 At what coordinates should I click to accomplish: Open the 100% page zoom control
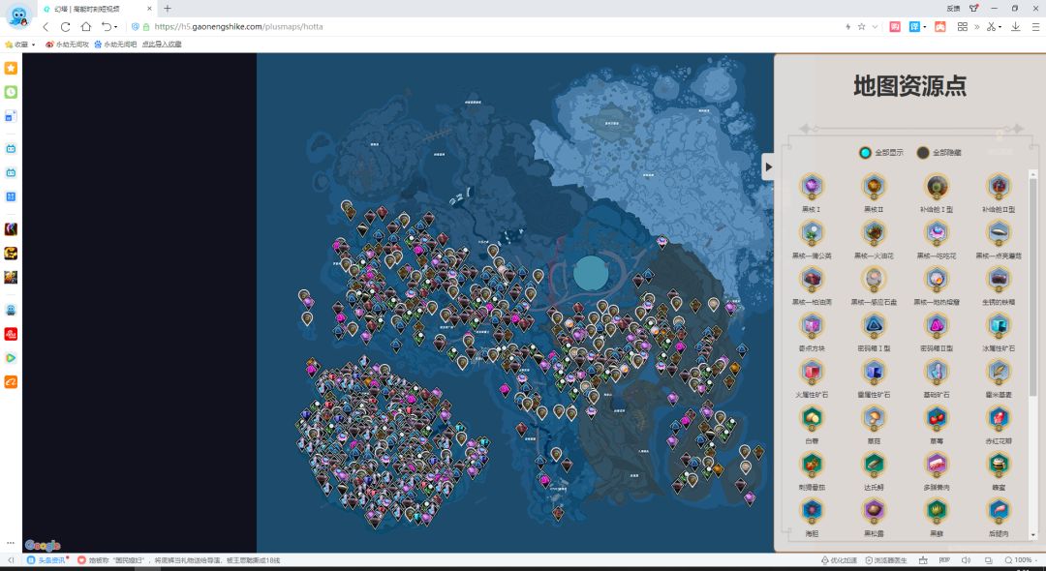(x=1023, y=560)
